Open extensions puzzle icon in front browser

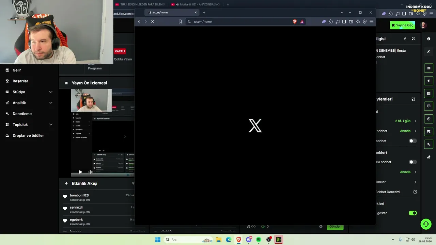330,21
